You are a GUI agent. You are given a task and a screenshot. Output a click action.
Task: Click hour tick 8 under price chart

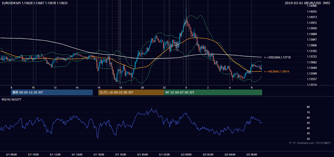pos(11,87)
